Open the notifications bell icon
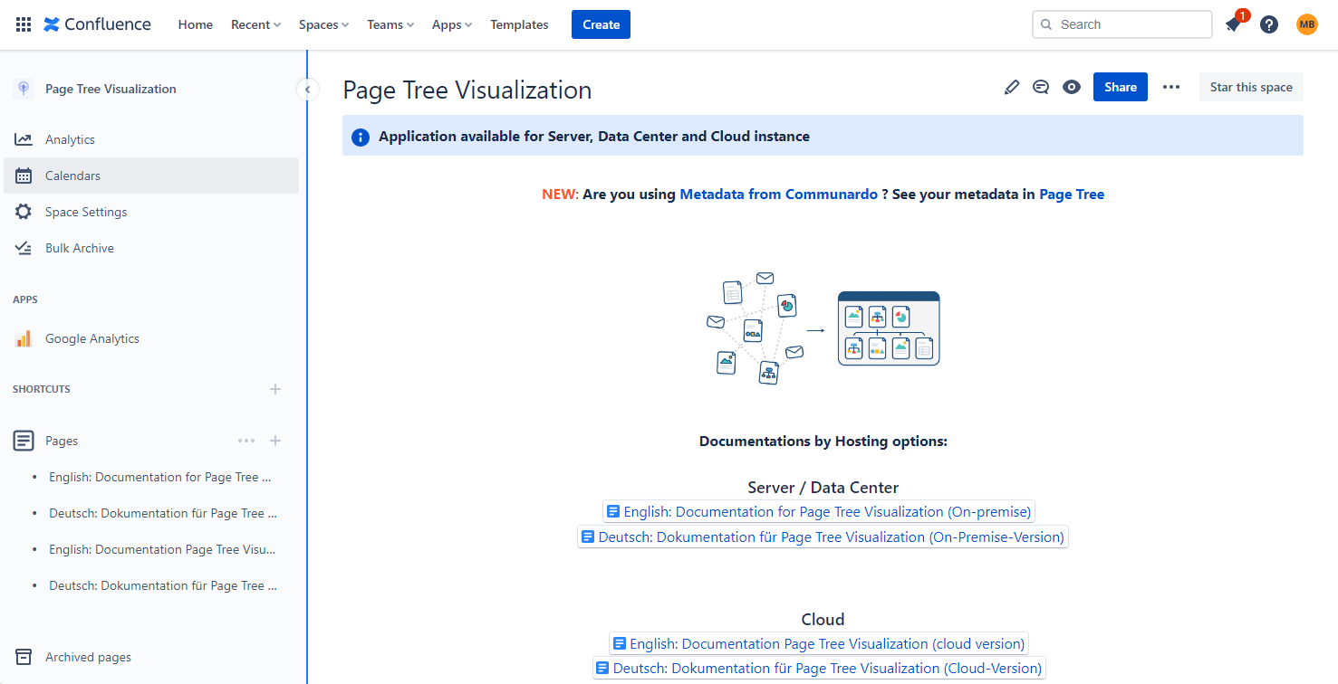The image size is (1338, 684). 1233,24
